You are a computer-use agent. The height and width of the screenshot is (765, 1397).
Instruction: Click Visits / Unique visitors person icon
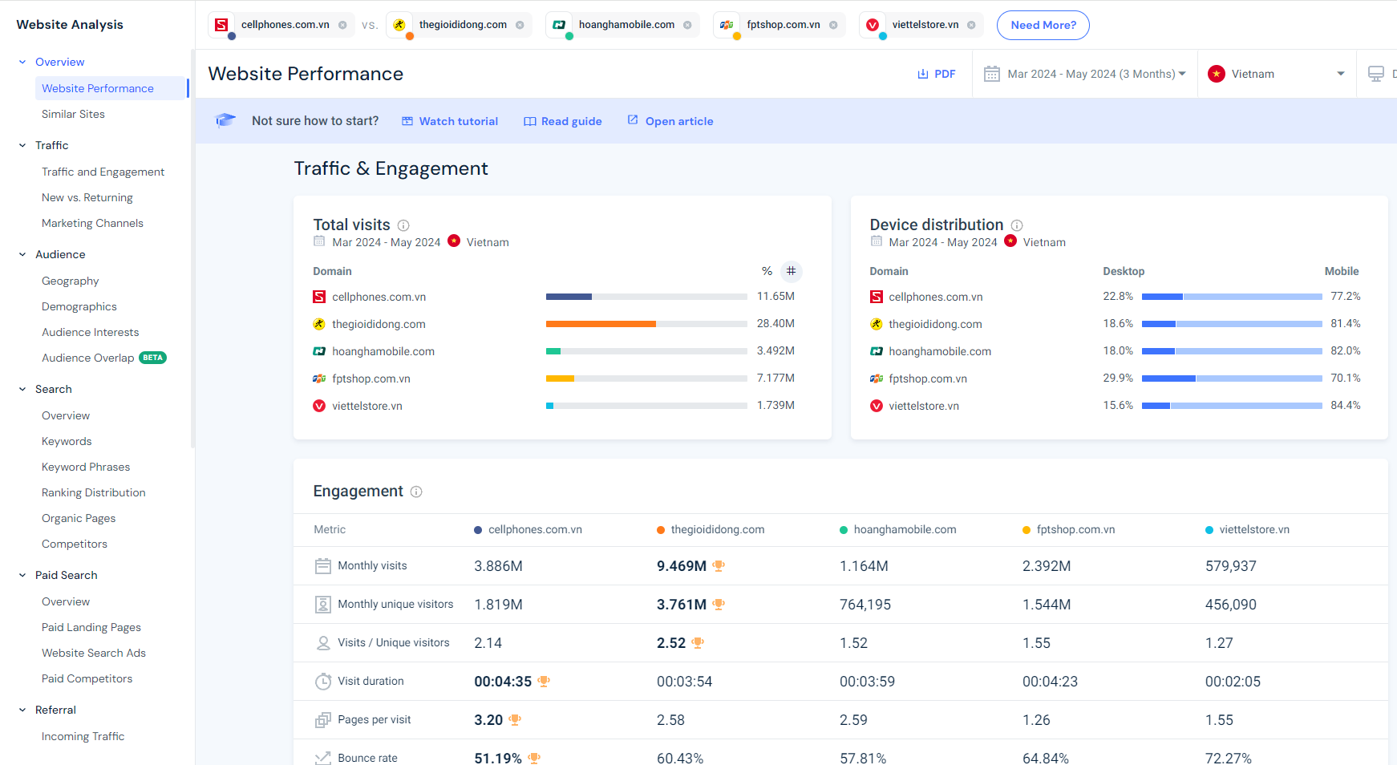(x=323, y=643)
